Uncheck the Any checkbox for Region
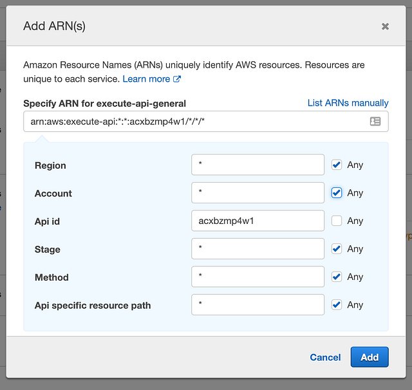 tap(337, 165)
